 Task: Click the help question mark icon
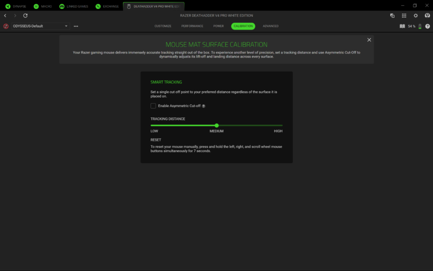click(x=427, y=26)
